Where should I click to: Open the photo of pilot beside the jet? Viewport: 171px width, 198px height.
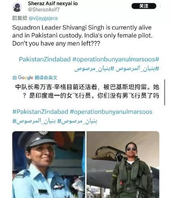(x=123, y=165)
